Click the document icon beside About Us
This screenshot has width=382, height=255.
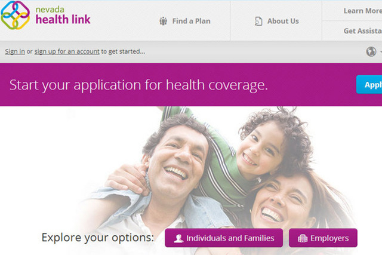pos(258,21)
